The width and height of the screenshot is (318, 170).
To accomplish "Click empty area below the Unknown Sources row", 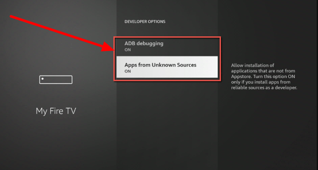I will click(167, 117).
